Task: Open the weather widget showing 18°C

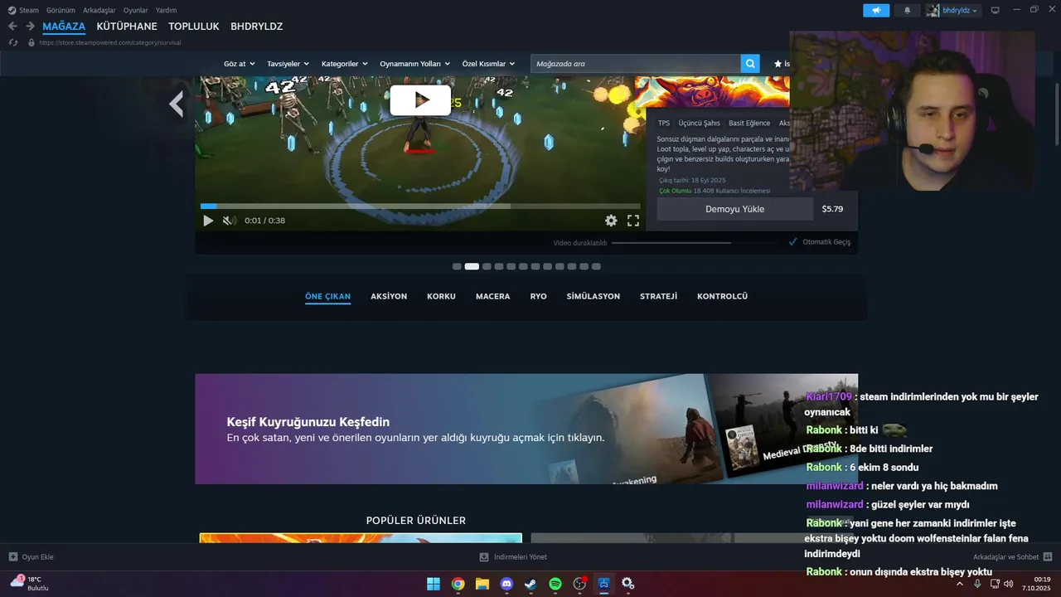Action: click(x=29, y=583)
